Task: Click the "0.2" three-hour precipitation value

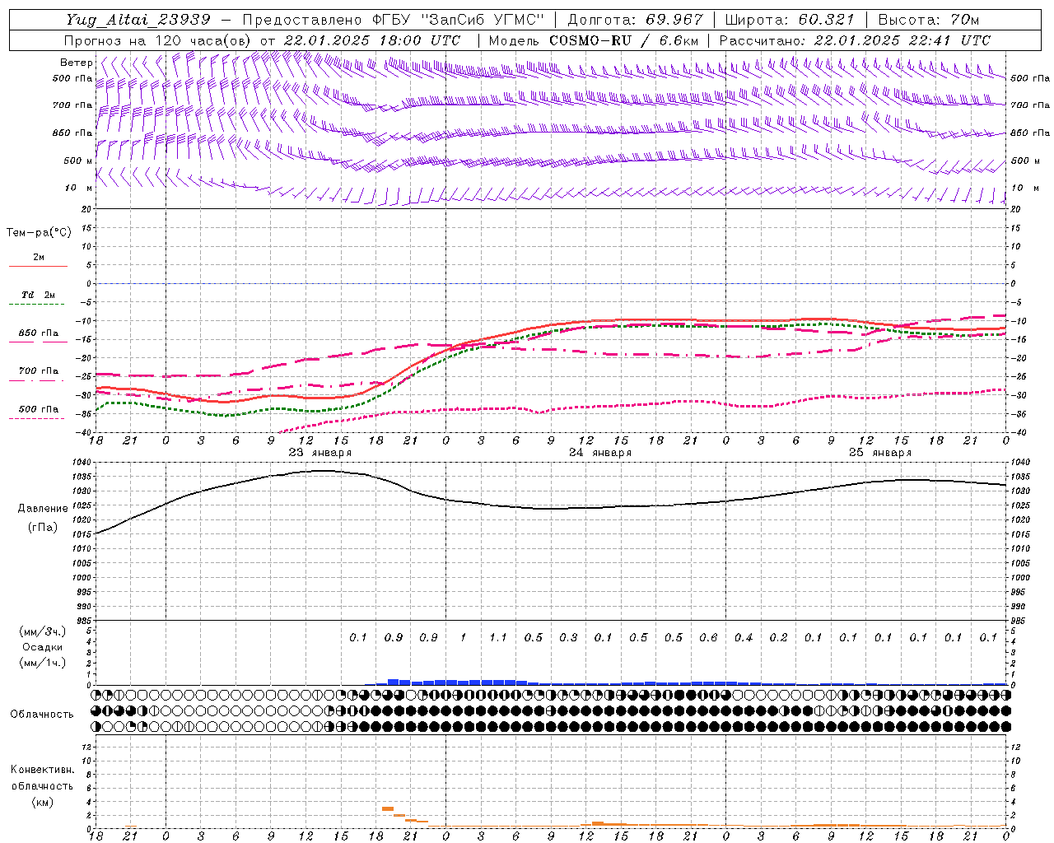Action: [778, 637]
